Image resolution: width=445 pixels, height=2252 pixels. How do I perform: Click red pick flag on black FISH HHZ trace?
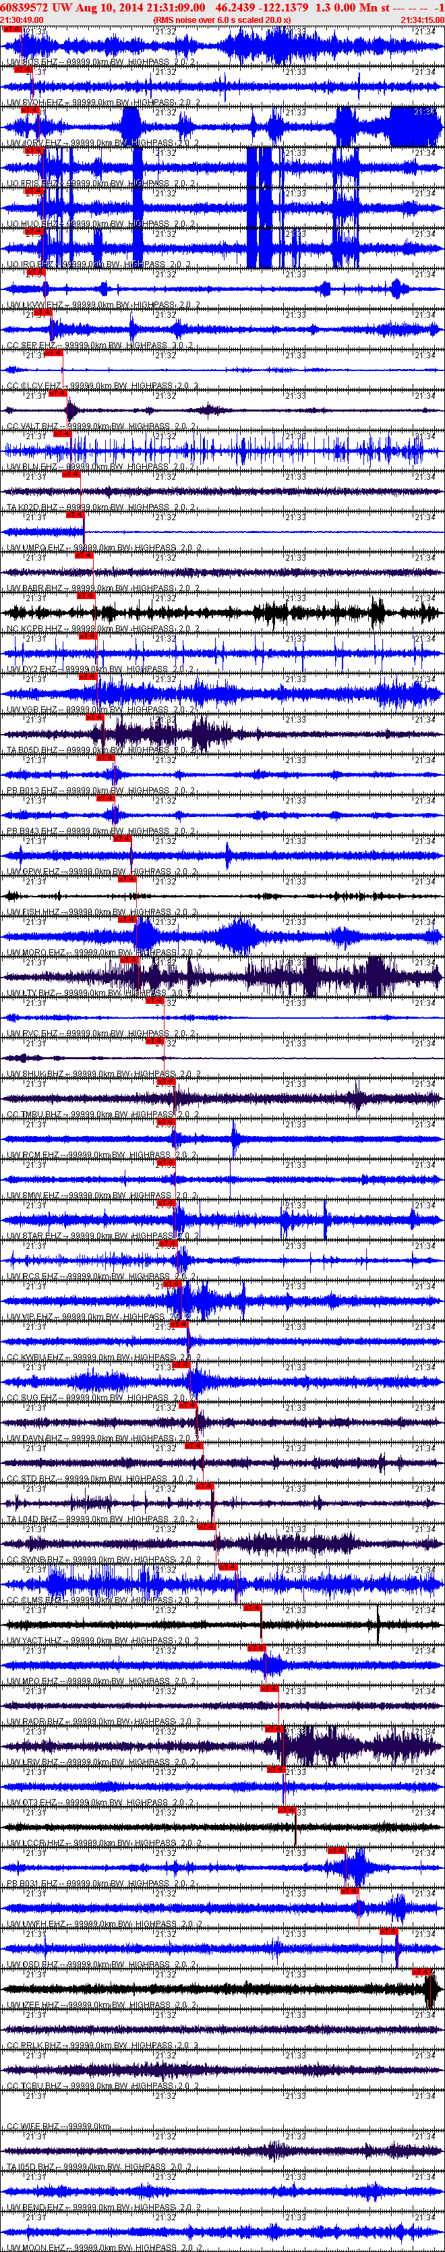[127, 880]
